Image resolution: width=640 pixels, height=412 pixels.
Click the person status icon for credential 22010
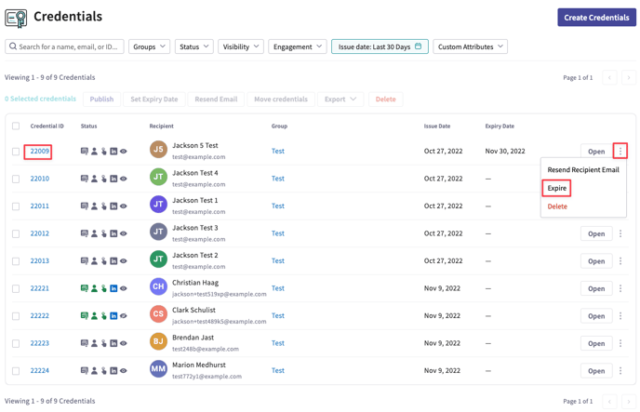[94, 179]
